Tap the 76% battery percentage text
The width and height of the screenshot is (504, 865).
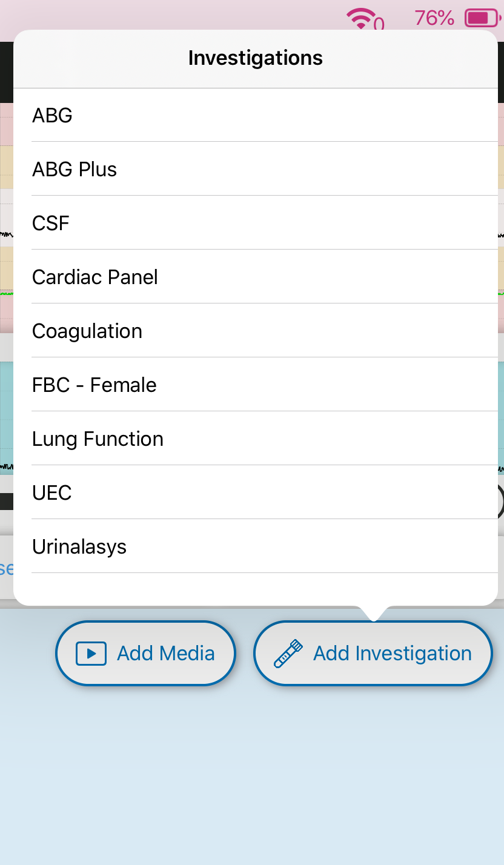pos(434,18)
